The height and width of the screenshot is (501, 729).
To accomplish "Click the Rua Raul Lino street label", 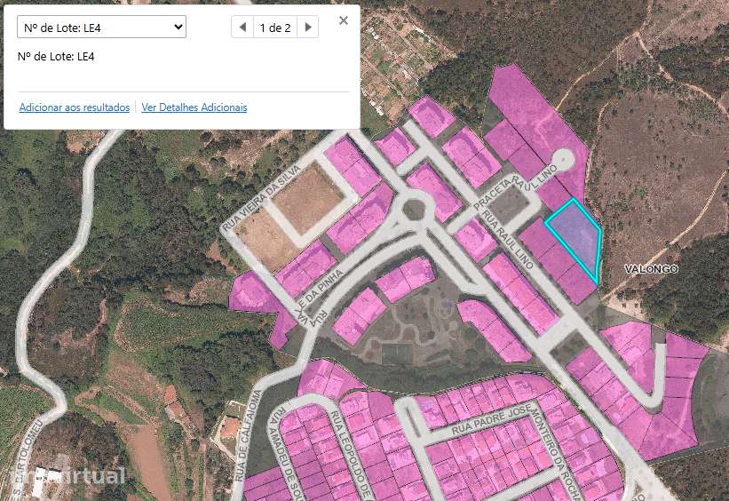I will click(x=508, y=240).
